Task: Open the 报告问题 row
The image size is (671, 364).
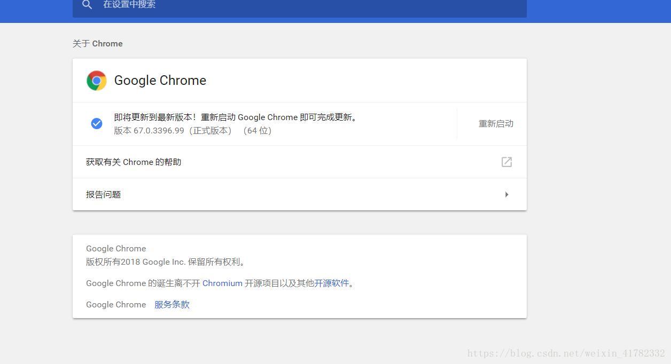Action: tap(300, 194)
